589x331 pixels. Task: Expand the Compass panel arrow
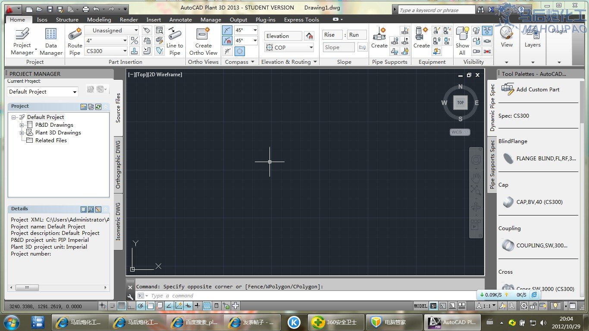(252, 62)
